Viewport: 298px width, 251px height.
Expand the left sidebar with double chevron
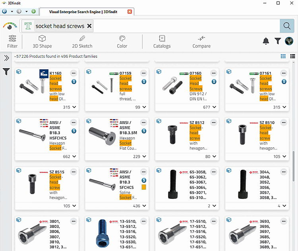[x=6, y=58]
